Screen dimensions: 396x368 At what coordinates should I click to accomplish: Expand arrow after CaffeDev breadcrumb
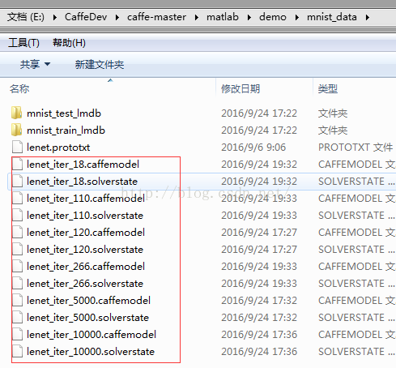tap(117, 18)
